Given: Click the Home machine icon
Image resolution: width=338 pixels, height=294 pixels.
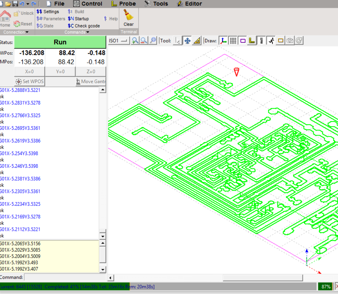Looking at the screenshot, I should 5,19.
